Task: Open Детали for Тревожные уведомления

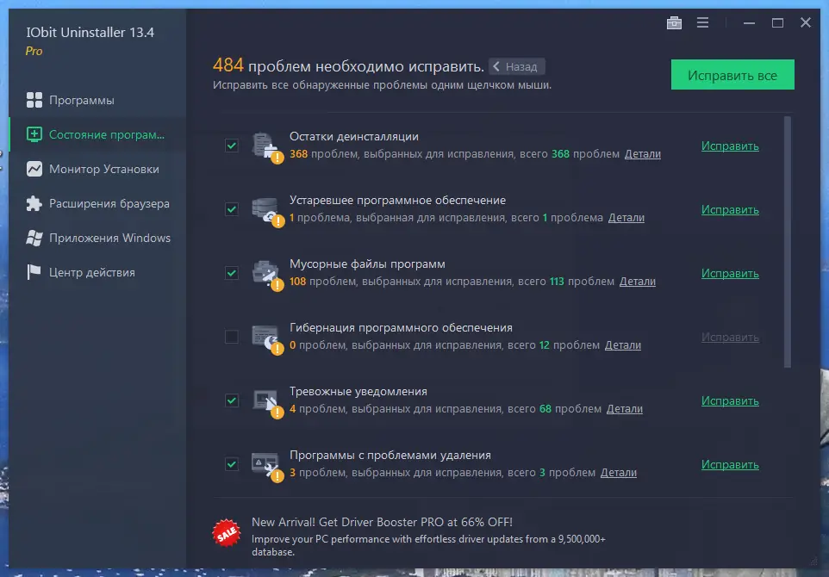Action: (625, 409)
